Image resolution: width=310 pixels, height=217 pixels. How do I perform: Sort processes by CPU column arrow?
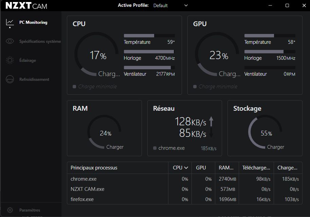[186, 168]
